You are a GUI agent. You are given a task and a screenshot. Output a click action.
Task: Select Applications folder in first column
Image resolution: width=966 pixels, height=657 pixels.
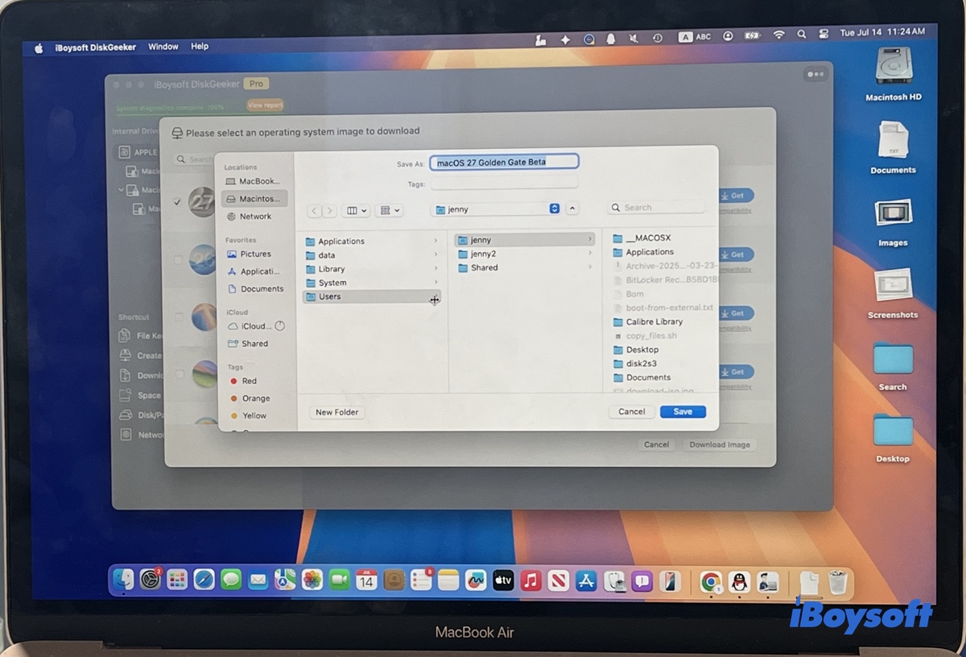tap(372, 241)
